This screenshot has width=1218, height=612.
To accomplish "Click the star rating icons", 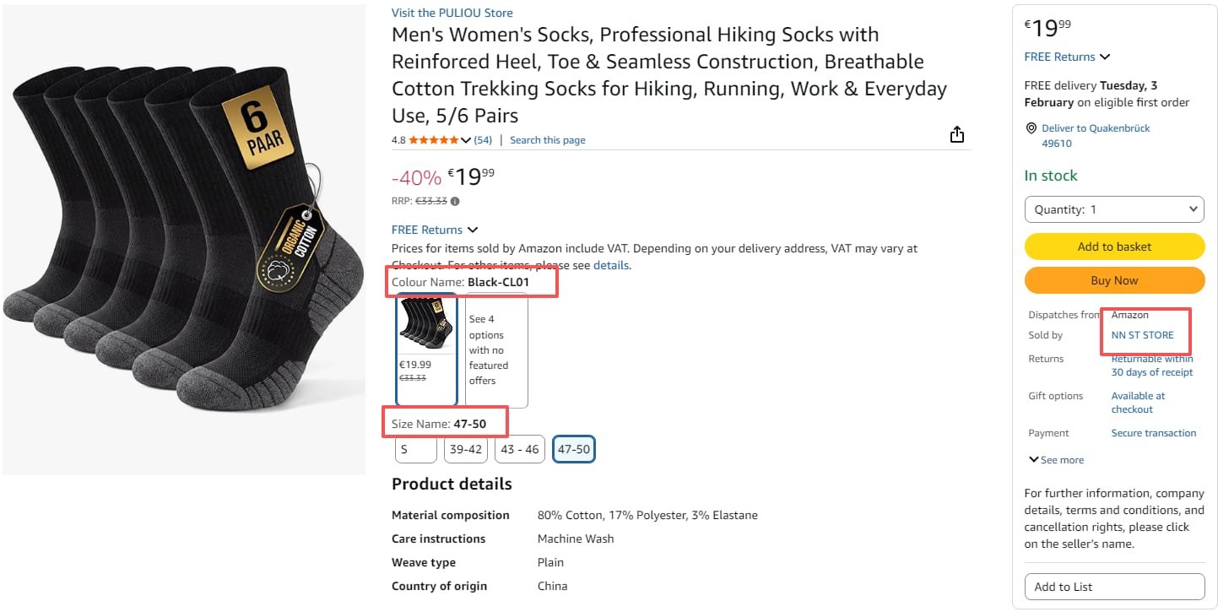I will point(433,140).
